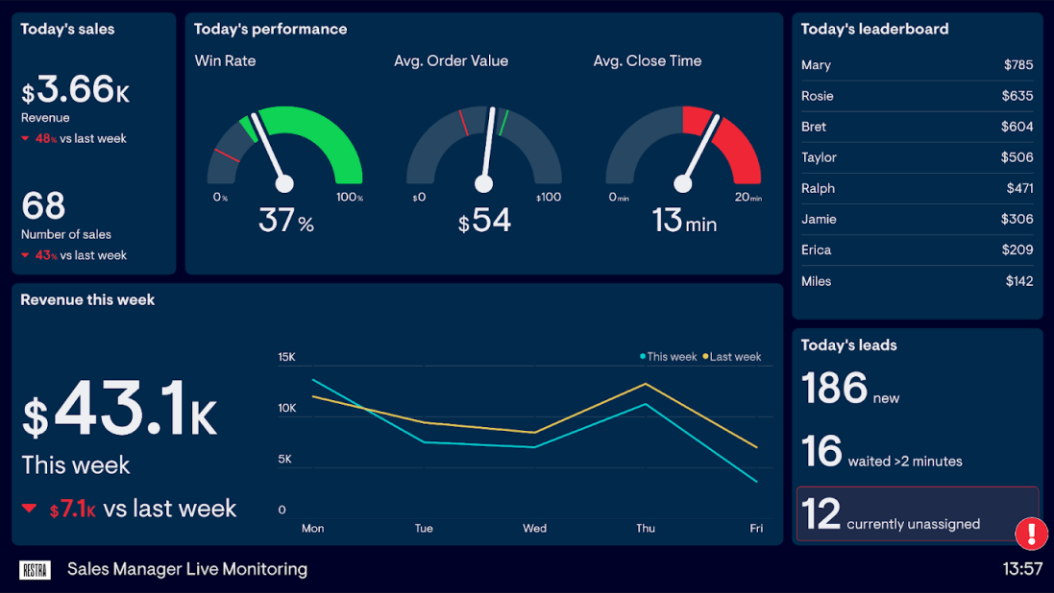Image resolution: width=1054 pixels, height=593 pixels.
Task: Click the 'Today's performance' panel title
Action: click(270, 30)
